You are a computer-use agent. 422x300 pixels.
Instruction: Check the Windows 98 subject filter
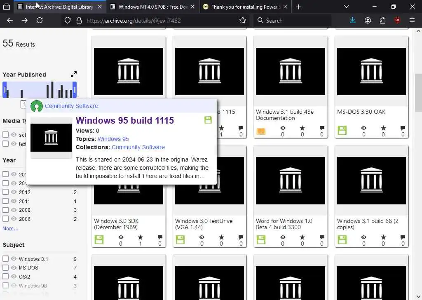coord(5,285)
